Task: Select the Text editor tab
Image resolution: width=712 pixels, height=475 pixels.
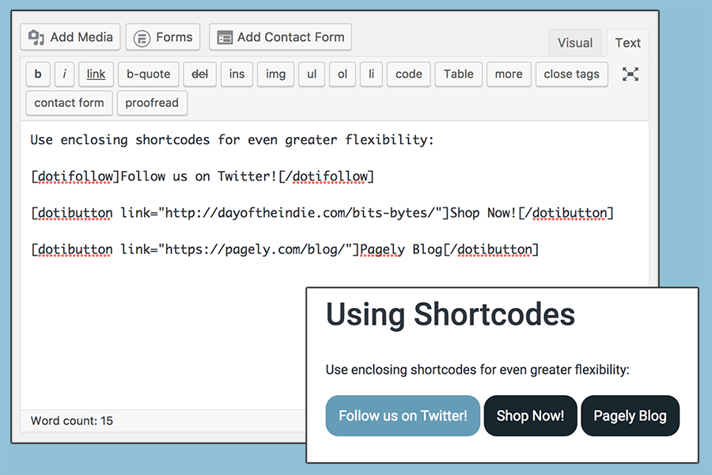Action: tap(628, 43)
